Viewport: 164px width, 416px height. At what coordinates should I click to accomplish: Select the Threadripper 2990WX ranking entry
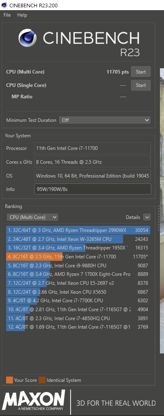tap(78, 230)
